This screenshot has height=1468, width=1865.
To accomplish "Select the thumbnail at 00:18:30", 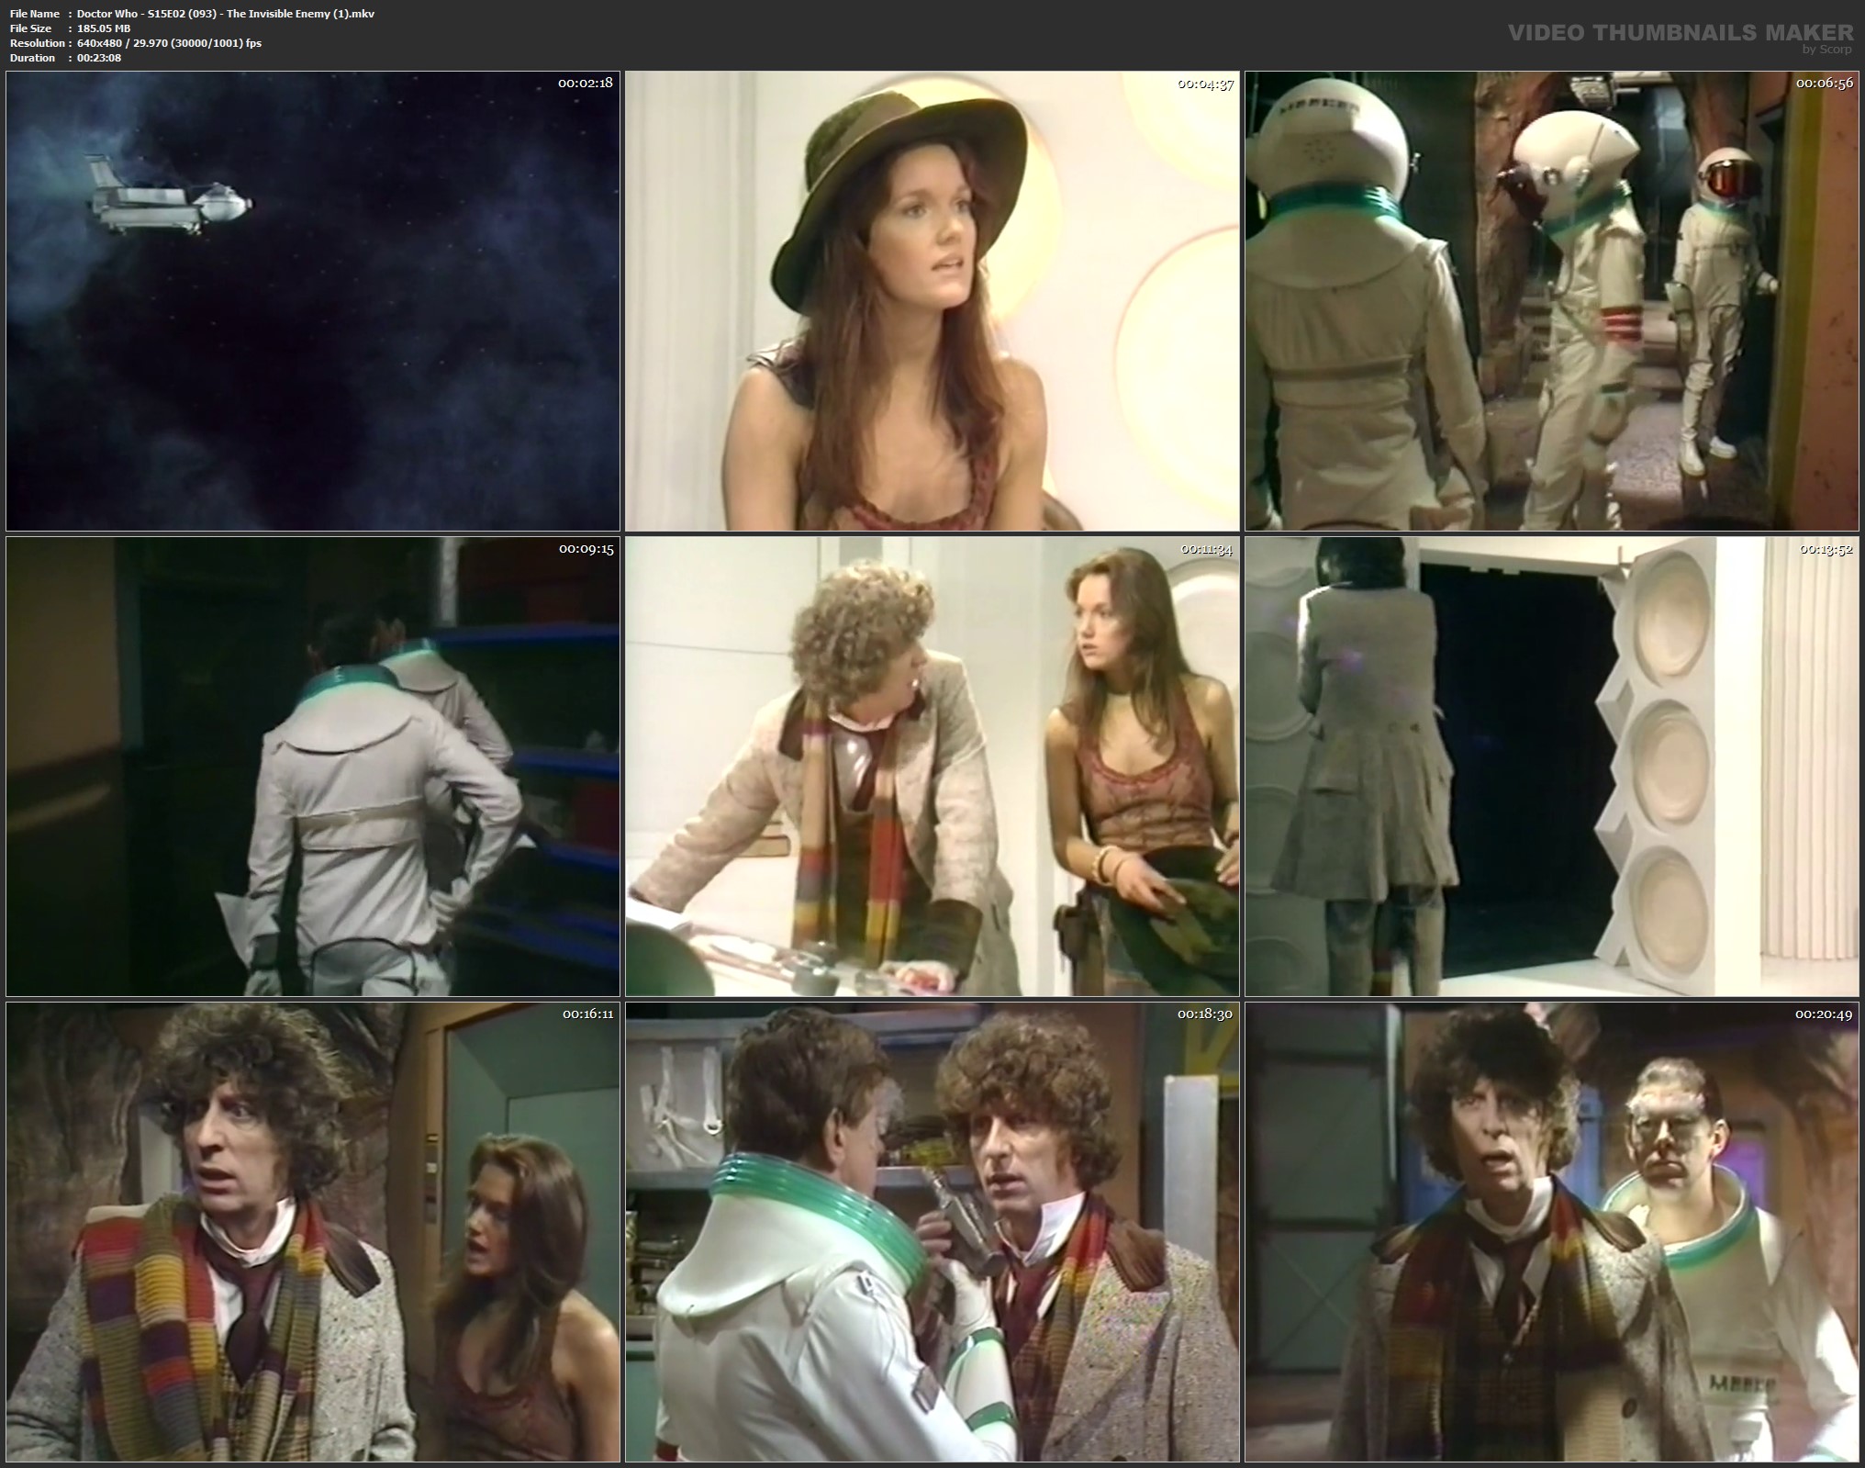I will (x=932, y=1232).
